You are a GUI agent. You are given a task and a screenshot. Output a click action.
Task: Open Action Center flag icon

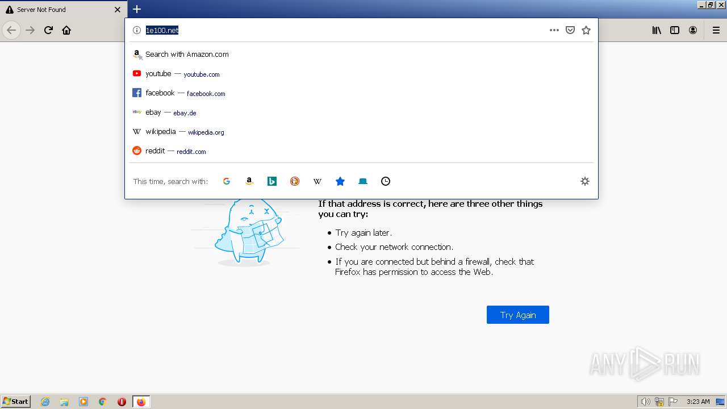point(673,402)
